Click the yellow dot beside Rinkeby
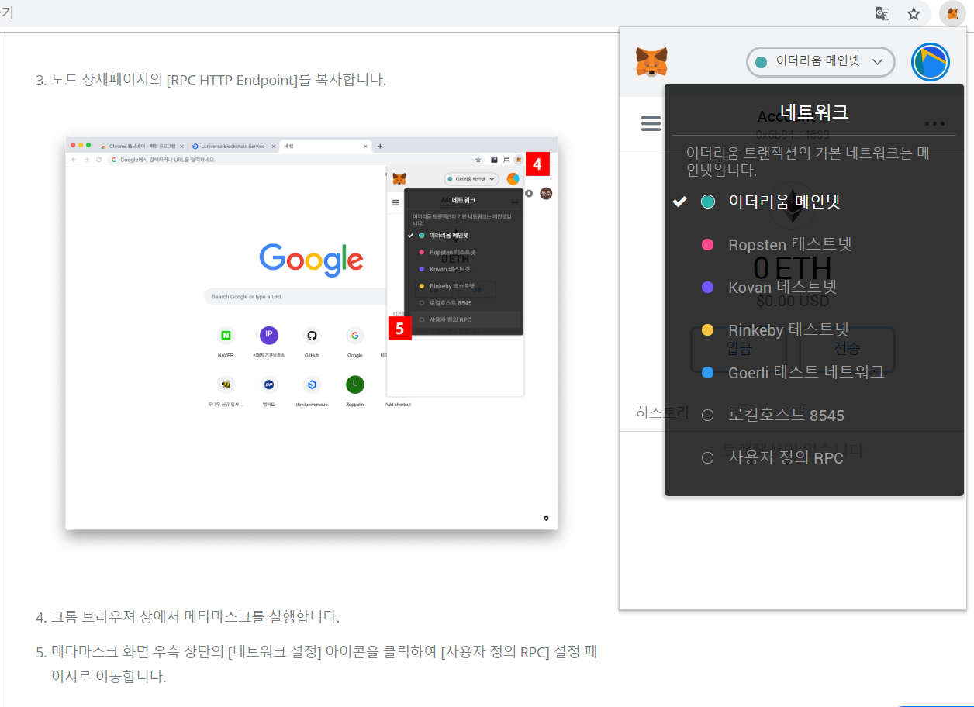This screenshot has width=974, height=707. (x=707, y=329)
